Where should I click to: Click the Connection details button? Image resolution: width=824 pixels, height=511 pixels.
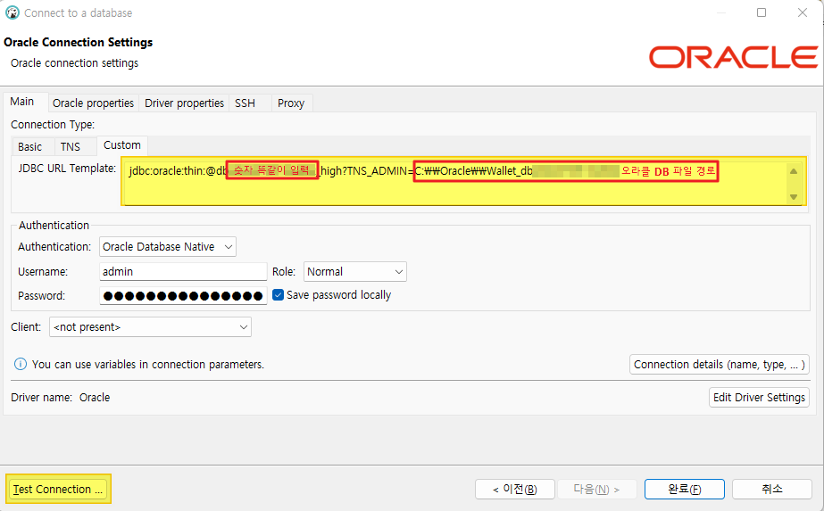[719, 365]
